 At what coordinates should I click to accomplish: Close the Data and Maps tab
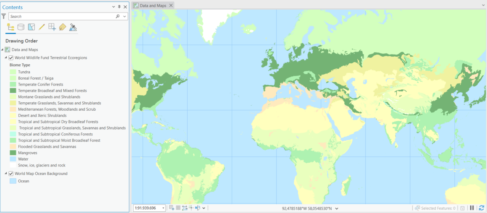click(171, 5)
